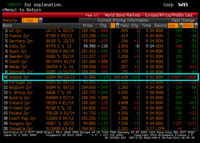Click the 'Yield' column header
This screenshot has width=200, height=143.
click(124, 25)
